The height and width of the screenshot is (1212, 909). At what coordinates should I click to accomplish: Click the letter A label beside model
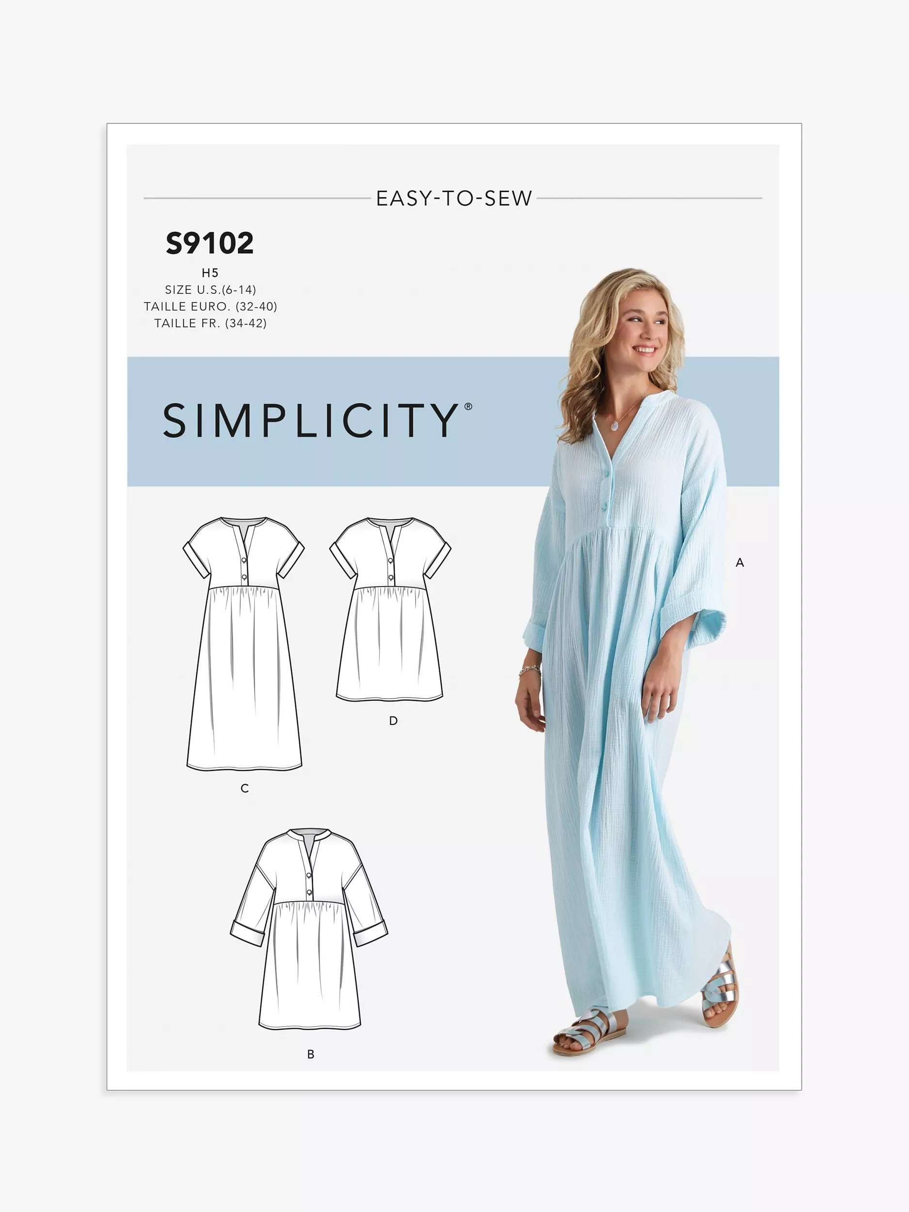[x=740, y=563]
